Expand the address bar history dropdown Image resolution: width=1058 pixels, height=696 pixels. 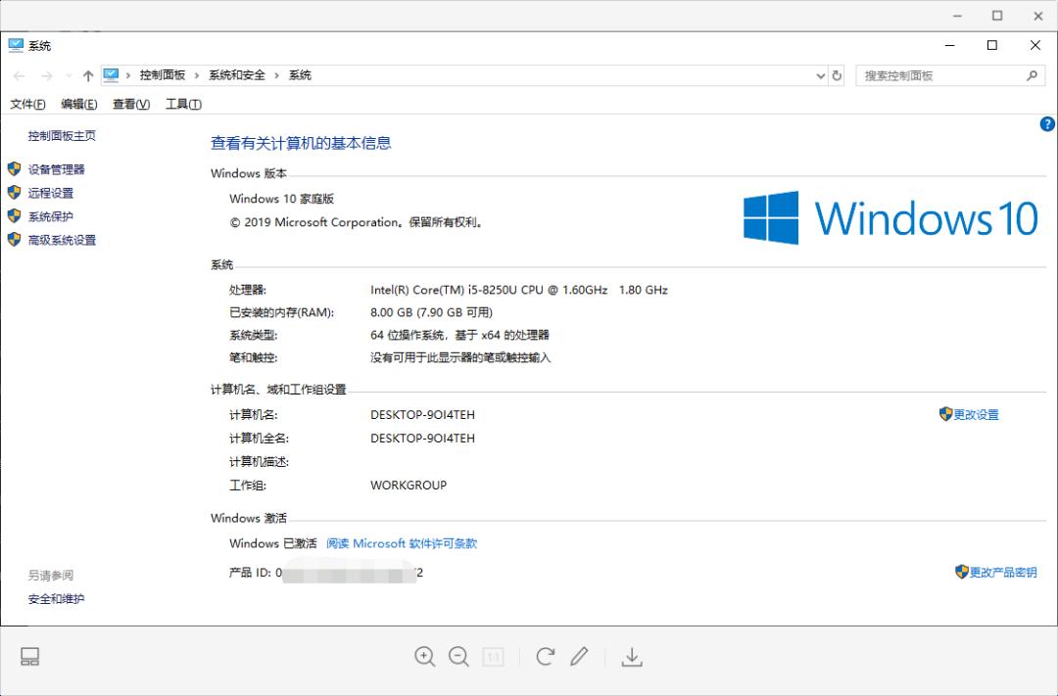click(821, 75)
